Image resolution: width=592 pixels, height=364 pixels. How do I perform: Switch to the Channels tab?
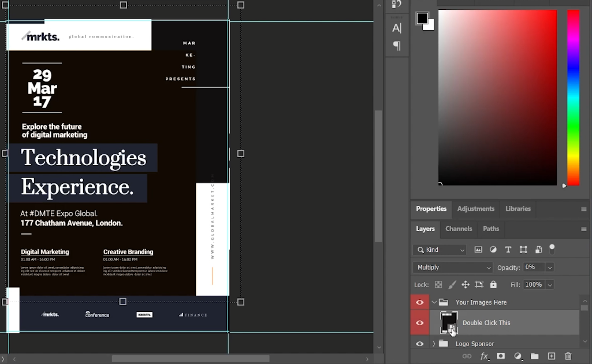pyautogui.click(x=459, y=229)
